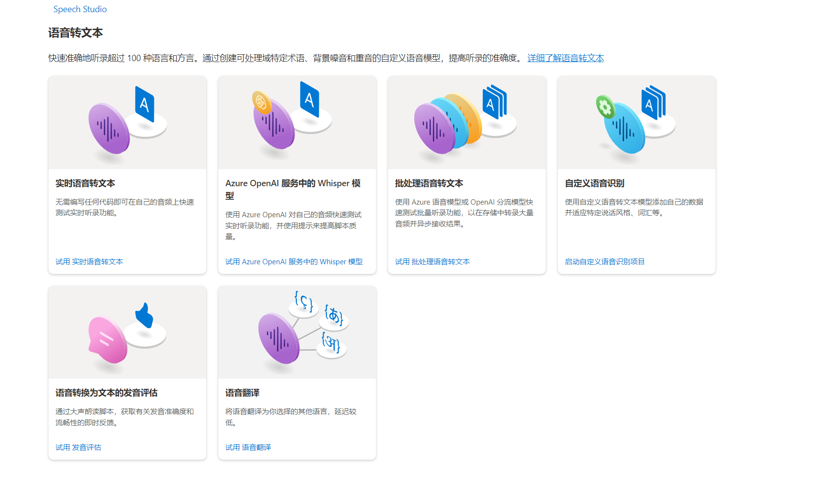The height and width of the screenshot is (481, 816).
Task: Click 试用 发音评估 link
Action: tap(78, 448)
